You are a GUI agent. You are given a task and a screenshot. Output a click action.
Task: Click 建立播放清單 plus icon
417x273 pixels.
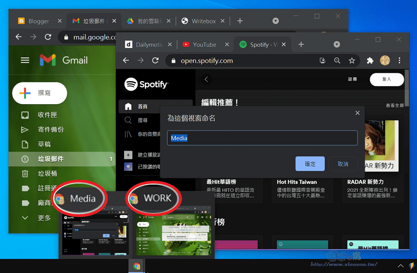[x=128, y=155]
